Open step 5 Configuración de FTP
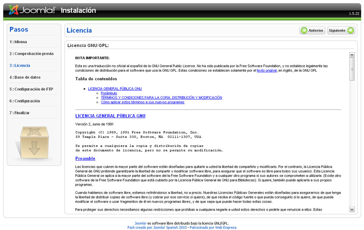The width and height of the screenshot is (364, 230). click(31, 89)
